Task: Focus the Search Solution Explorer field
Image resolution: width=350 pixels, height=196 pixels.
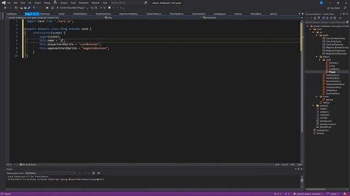Action: (327, 22)
